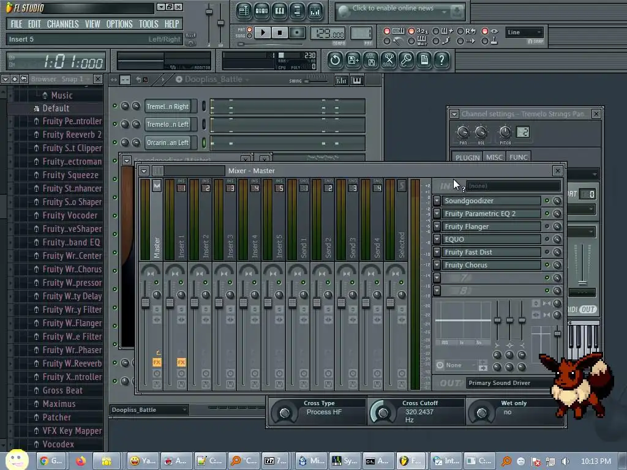
Task: Open the Mixer window options arrow
Action: point(144,171)
